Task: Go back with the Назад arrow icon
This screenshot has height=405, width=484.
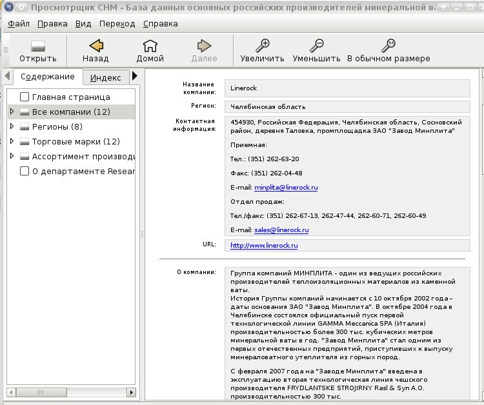Action: click(96, 46)
